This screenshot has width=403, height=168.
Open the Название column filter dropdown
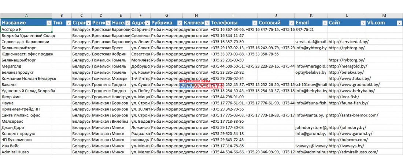49,23
